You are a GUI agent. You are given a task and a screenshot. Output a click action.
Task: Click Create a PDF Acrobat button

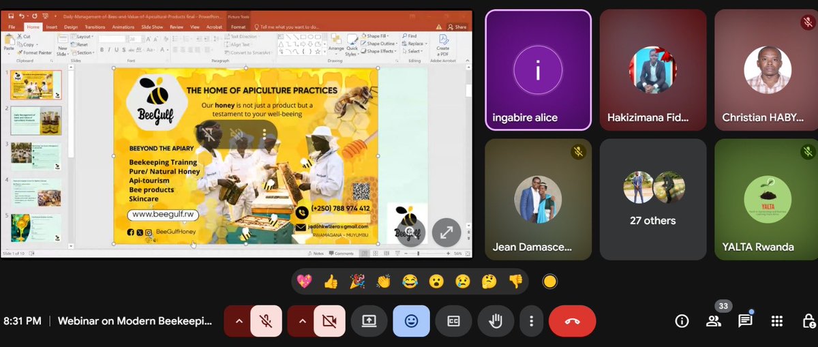[x=443, y=44]
